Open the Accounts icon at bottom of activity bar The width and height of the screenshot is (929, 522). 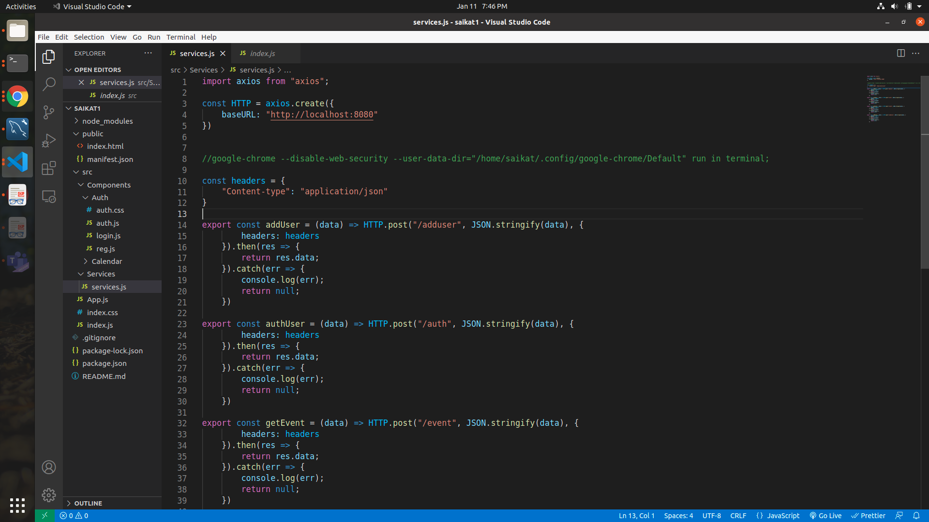pyautogui.click(x=48, y=467)
